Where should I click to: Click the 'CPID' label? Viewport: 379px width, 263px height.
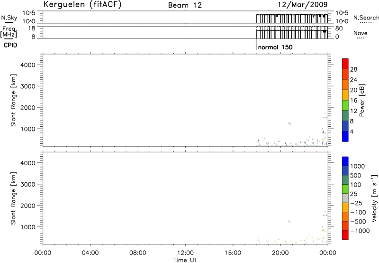pyautogui.click(x=10, y=45)
